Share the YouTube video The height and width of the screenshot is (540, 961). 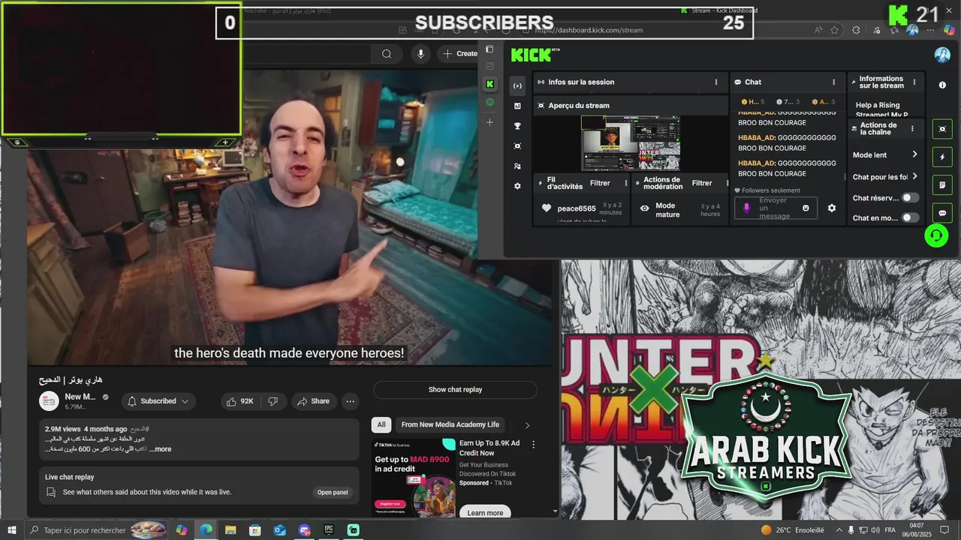[x=313, y=401]
